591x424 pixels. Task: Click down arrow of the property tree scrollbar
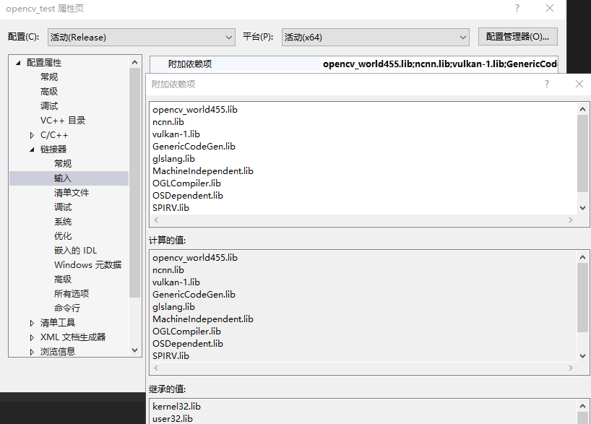[135, 350]
